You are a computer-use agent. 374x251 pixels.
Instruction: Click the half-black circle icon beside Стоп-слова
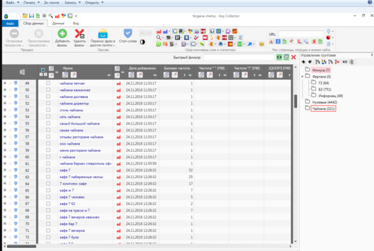pos(142,42)
